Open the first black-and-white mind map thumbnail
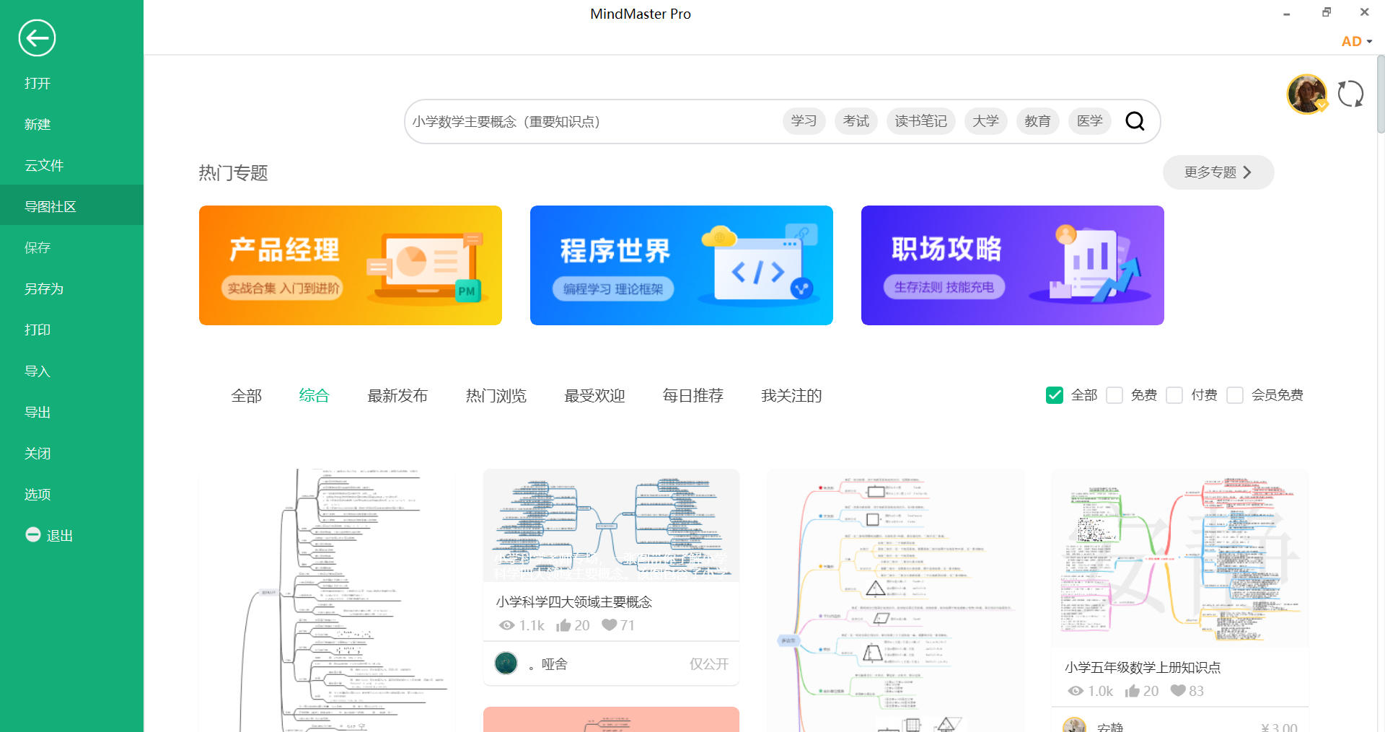Image resolution: width=1385 pixels, height=732 pixels. (x=327, y=600)
